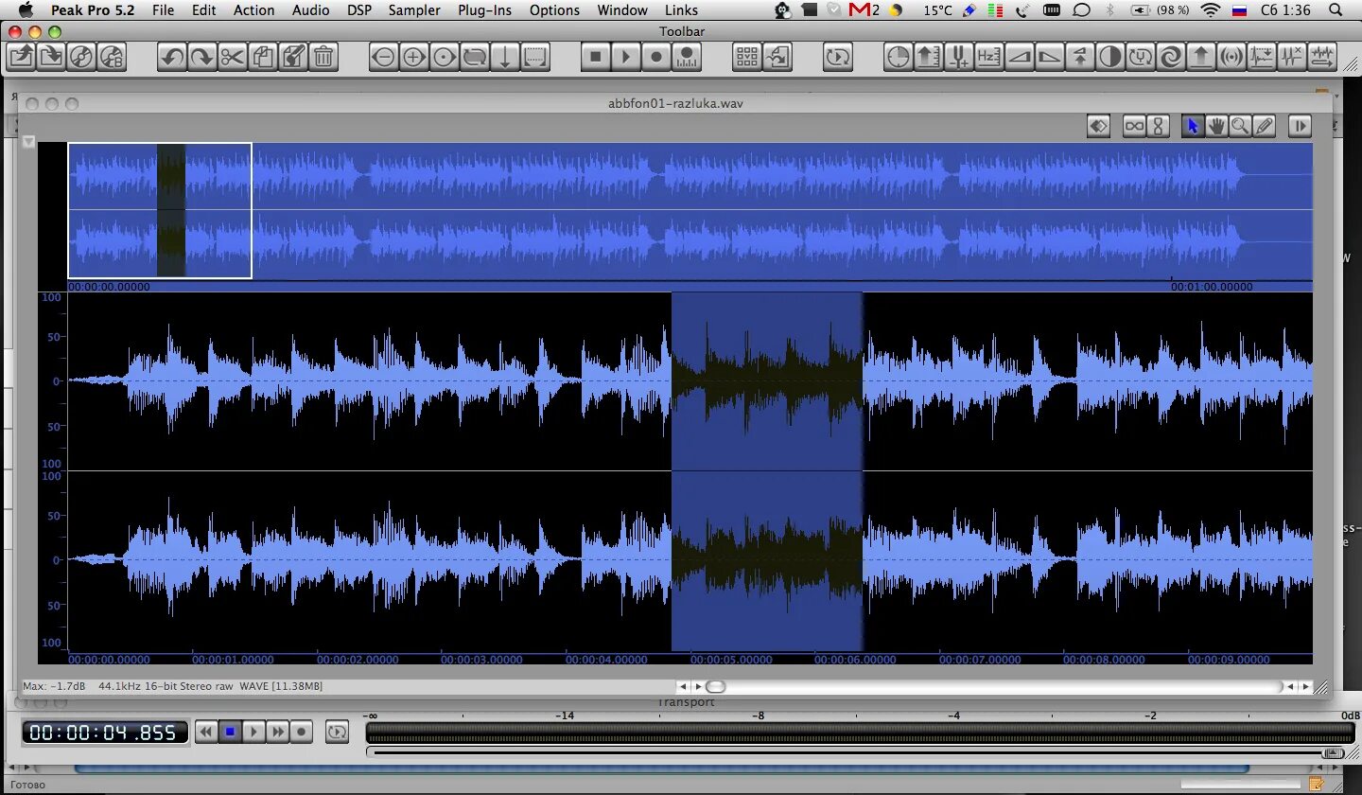The width and height of the screenshot is (1362, 795).
Task: Click the spiral swirl DSP icon
Action: [x=1170, y=57]
